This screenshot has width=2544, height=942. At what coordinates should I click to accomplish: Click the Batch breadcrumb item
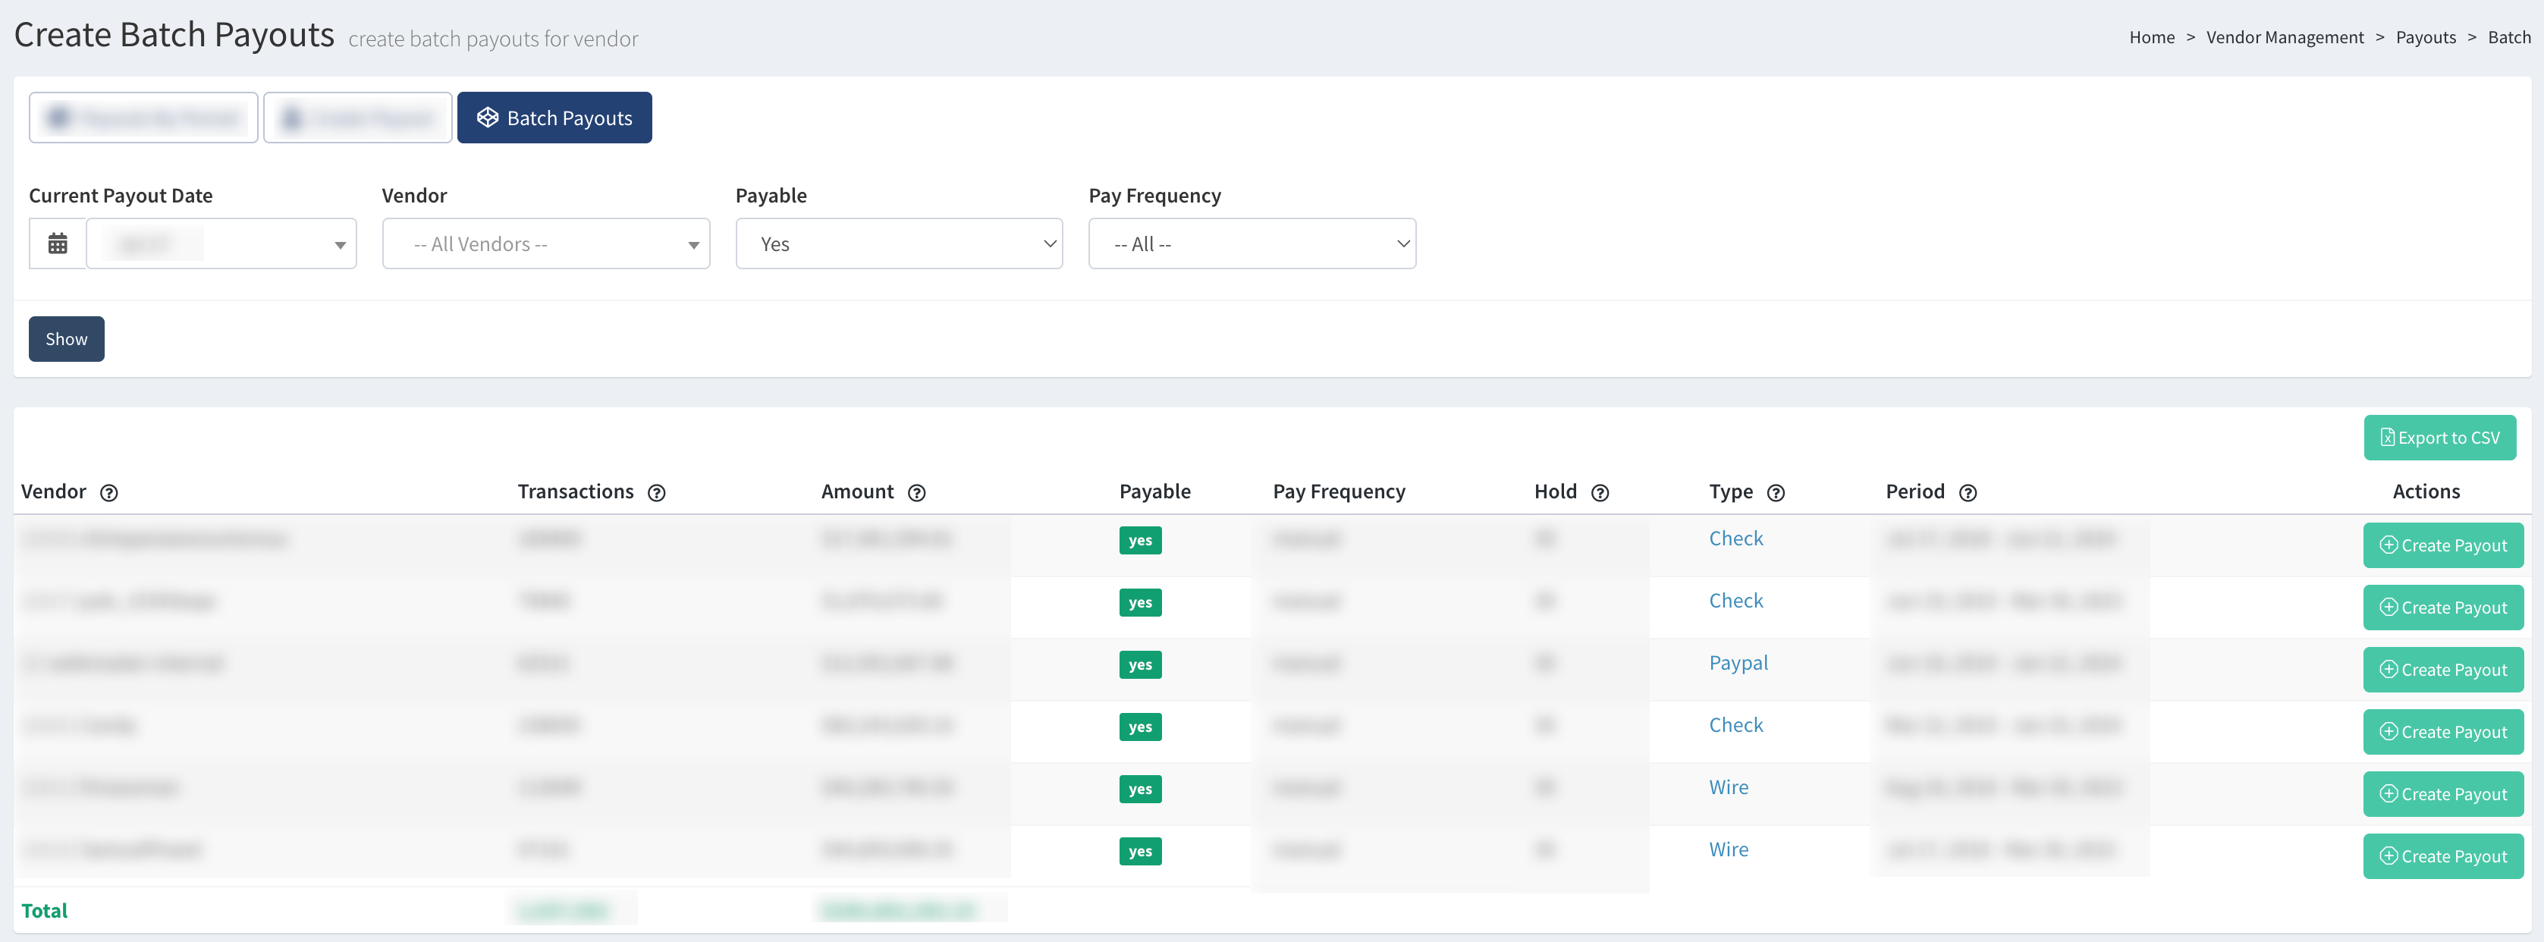[x=2508, y=37]
